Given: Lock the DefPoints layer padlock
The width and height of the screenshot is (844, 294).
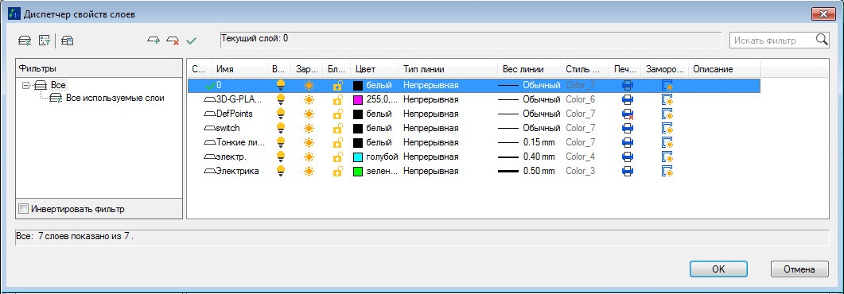Looking at the screenshot, I should coord(338,114).
